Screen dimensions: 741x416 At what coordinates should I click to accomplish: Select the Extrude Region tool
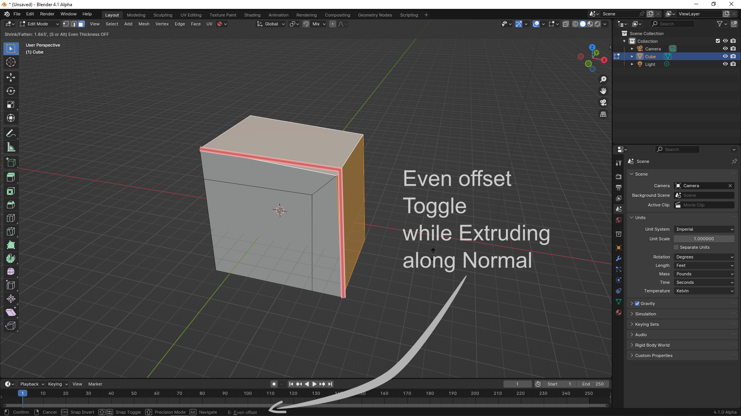[x=11, y=178]
